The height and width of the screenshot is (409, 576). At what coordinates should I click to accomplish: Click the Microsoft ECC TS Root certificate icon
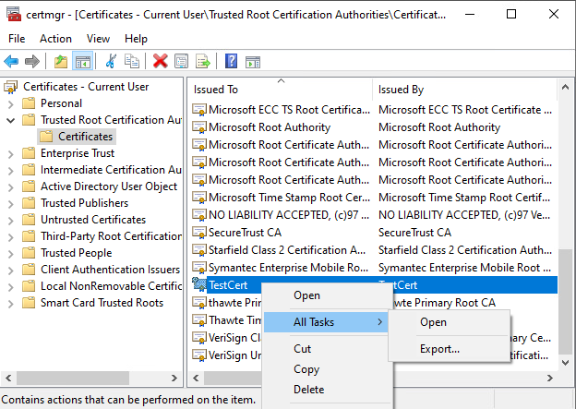coord(199,110)
